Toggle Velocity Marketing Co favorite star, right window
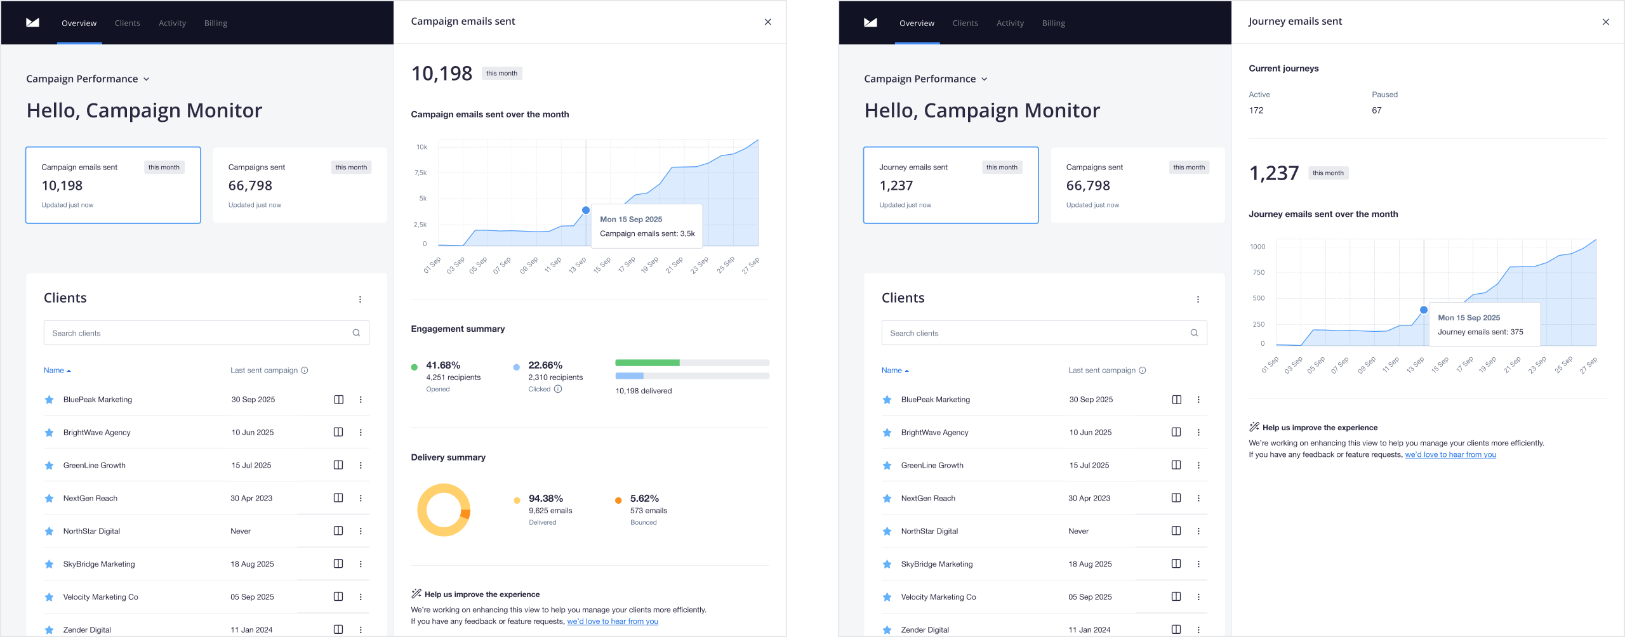1625x637 pixels. [x=887, y=597]
